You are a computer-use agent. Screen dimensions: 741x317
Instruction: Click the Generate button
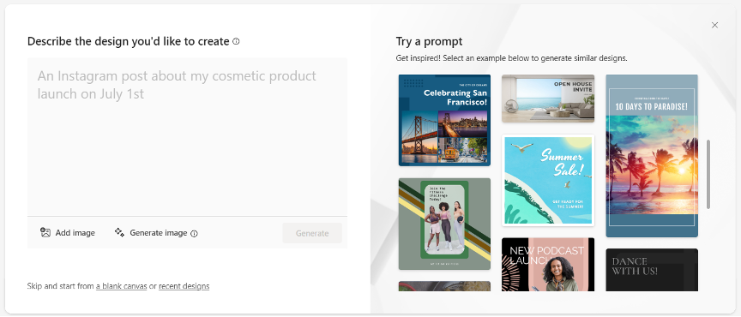(x=312, y=233)
